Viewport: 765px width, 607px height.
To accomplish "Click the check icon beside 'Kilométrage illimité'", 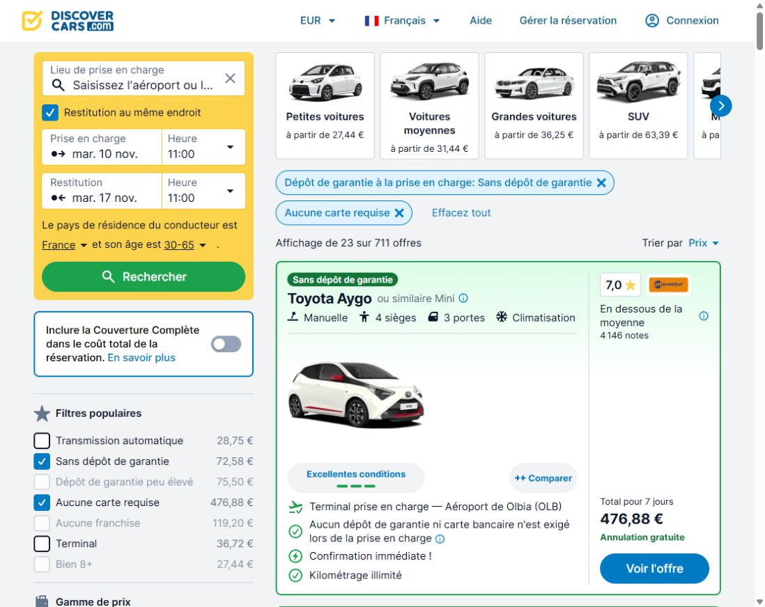I will pyautogui.click(x=295, y=576).
